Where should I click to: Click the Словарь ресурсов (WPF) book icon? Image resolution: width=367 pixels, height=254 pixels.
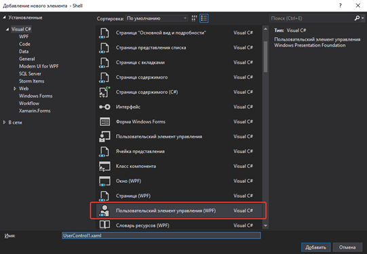coord(104,225)
